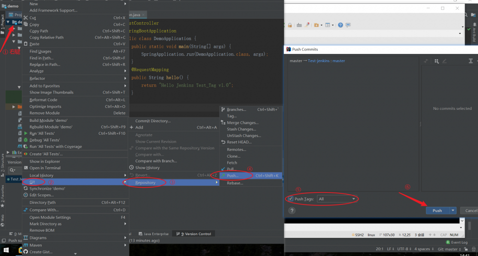Click the Debug 'All Tests' bug icon
Screen dimensions: 478x256
point(26,140)
